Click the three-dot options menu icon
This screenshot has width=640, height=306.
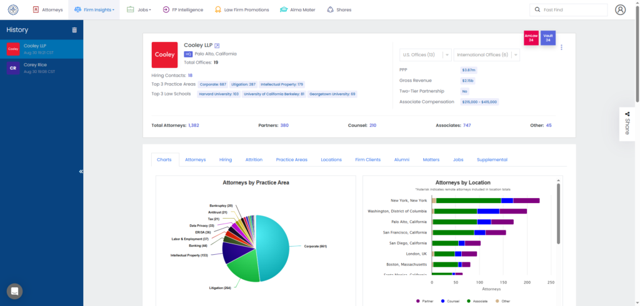point(561,47)
